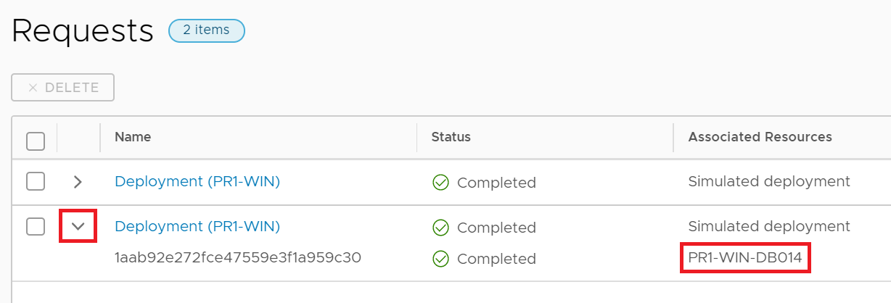Screen dimensions: 891x303
Task: Click the second Deployment row's green completed icon
Action: 440,228
